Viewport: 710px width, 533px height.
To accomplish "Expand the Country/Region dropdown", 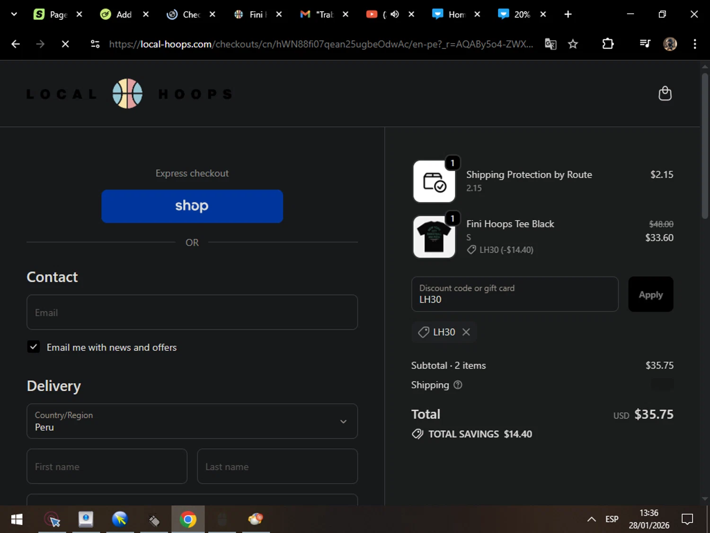I will (192, 421).
